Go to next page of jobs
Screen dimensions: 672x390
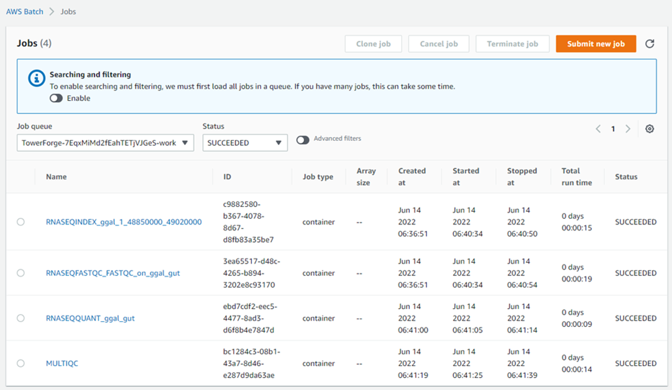[628, 129]
